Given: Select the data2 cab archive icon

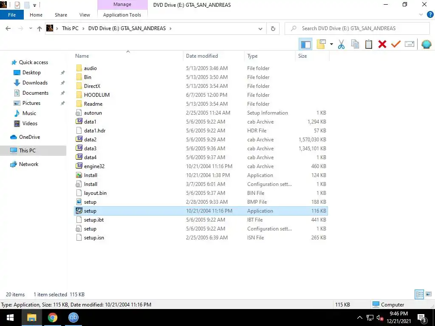Looking at the screenshot, I should click(79, 139).
